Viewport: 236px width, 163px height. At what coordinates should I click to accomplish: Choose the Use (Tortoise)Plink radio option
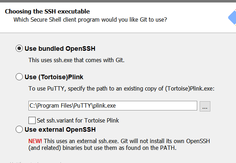(x=19, y=77)
